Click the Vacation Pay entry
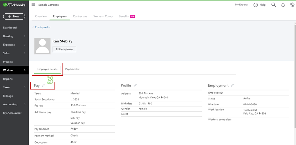 click(x=78, y=123)
